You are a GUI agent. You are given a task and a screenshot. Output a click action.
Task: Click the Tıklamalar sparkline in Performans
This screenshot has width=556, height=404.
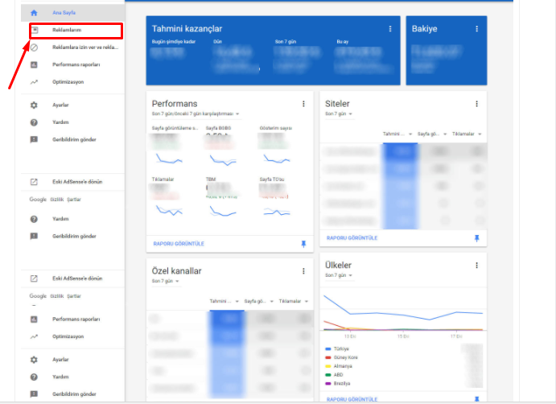(169, 210)
